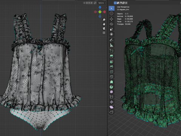This screenshot has width=181, height=136.
Task: Click the User Perspective label
Action: (123, 7)
